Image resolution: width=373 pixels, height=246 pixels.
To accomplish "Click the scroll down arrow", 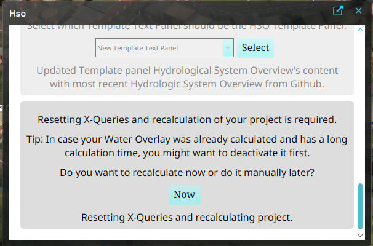I will [x=361, y=235].
